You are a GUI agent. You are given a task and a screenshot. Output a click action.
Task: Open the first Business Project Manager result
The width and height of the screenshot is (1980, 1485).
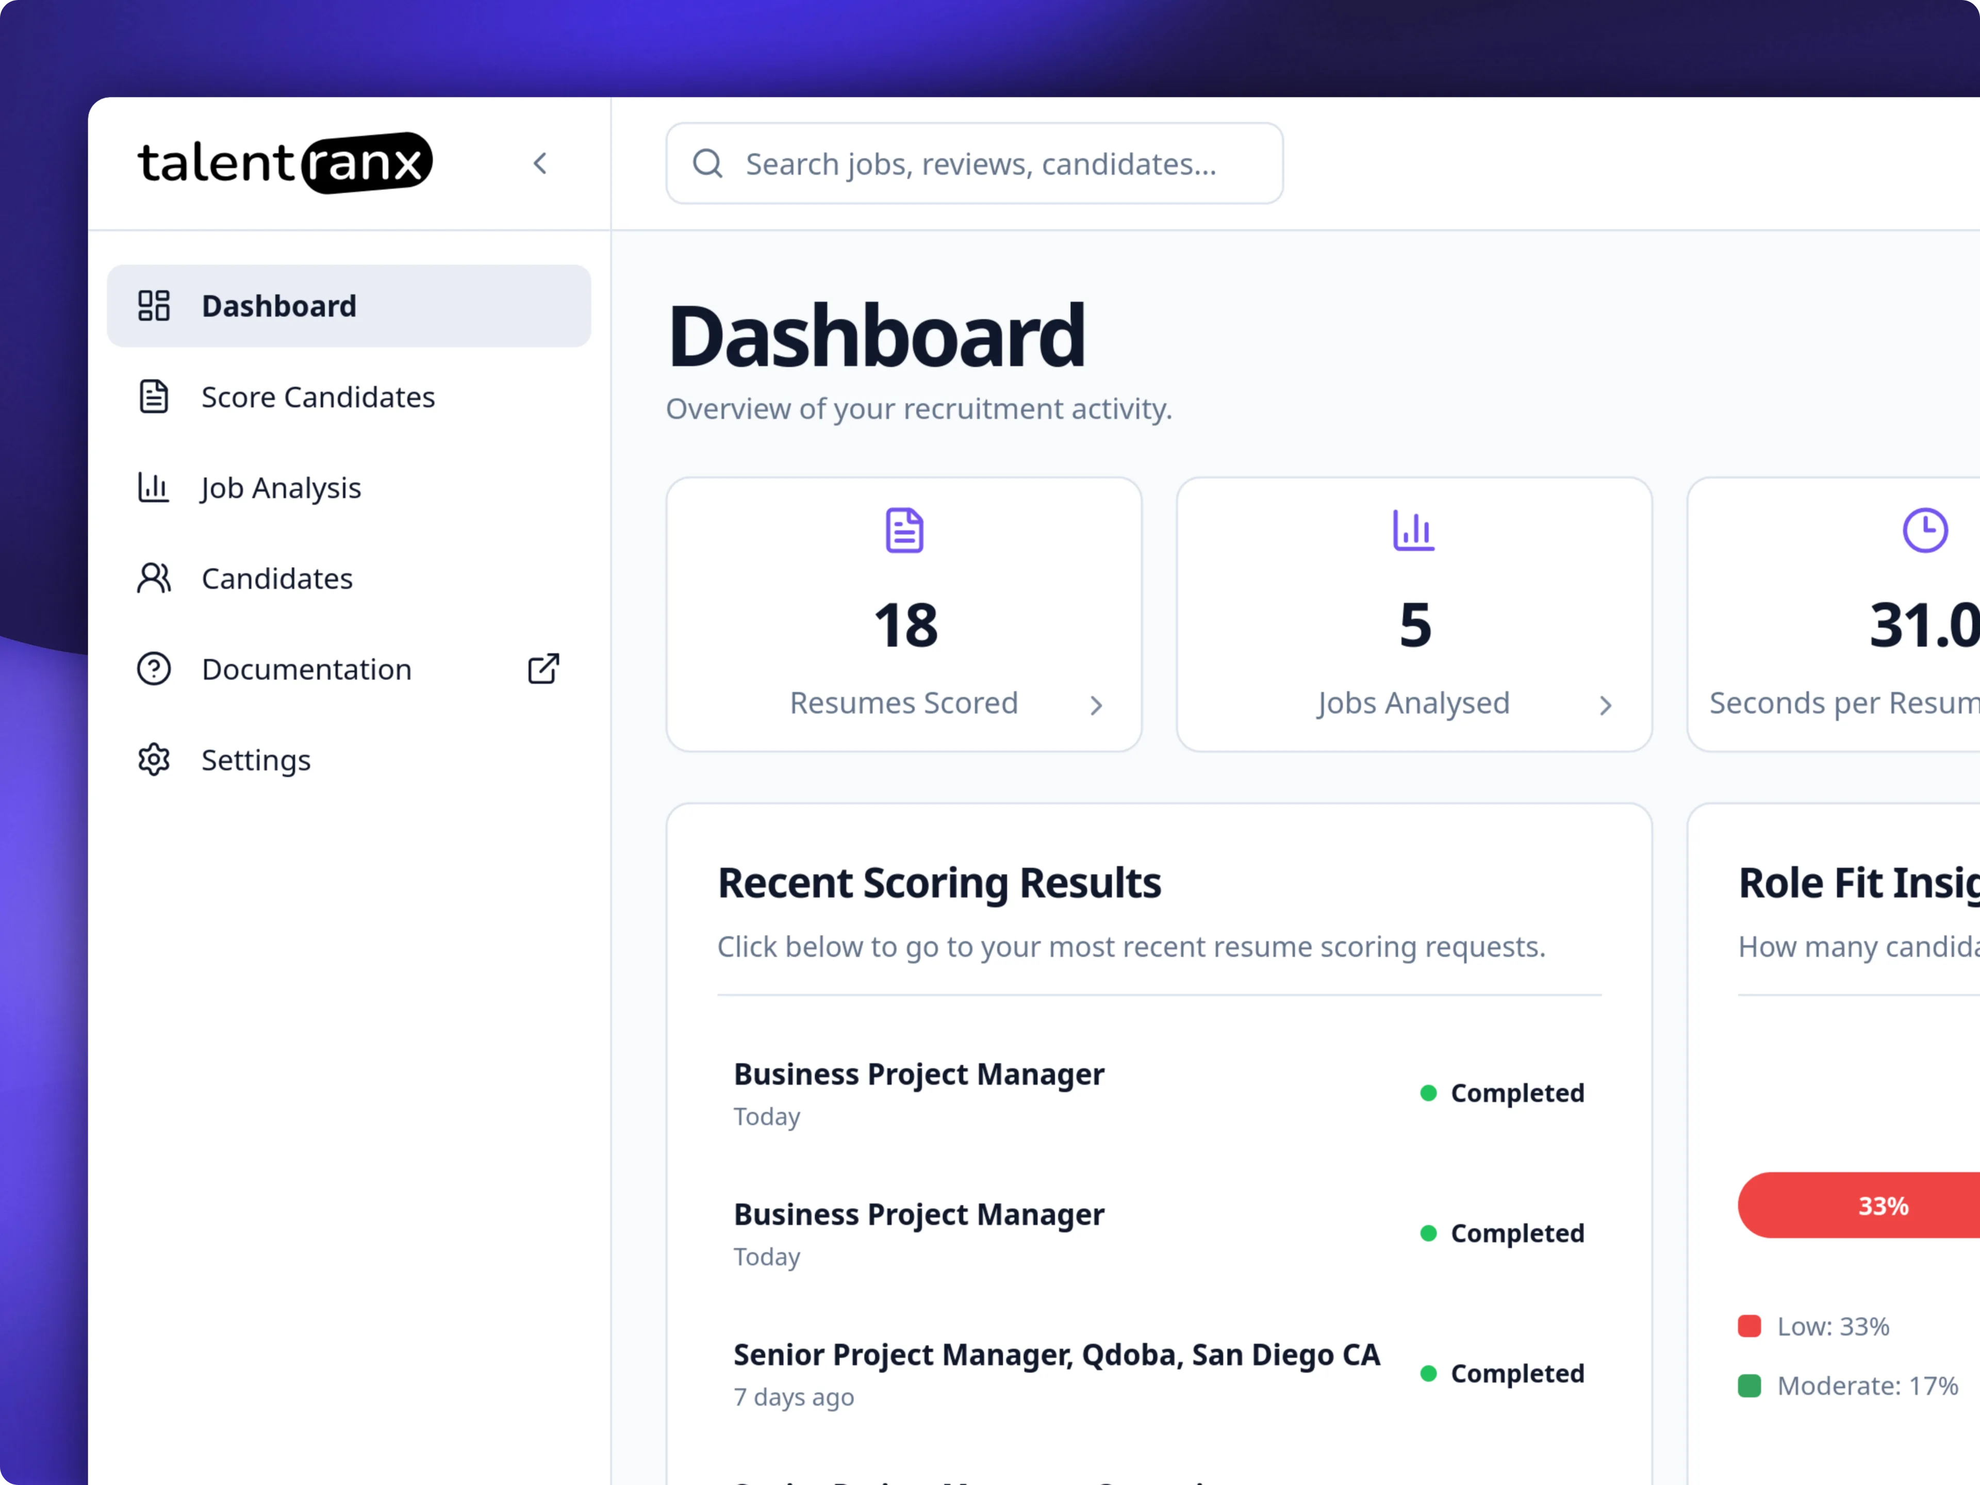tap(1159, 1094)
